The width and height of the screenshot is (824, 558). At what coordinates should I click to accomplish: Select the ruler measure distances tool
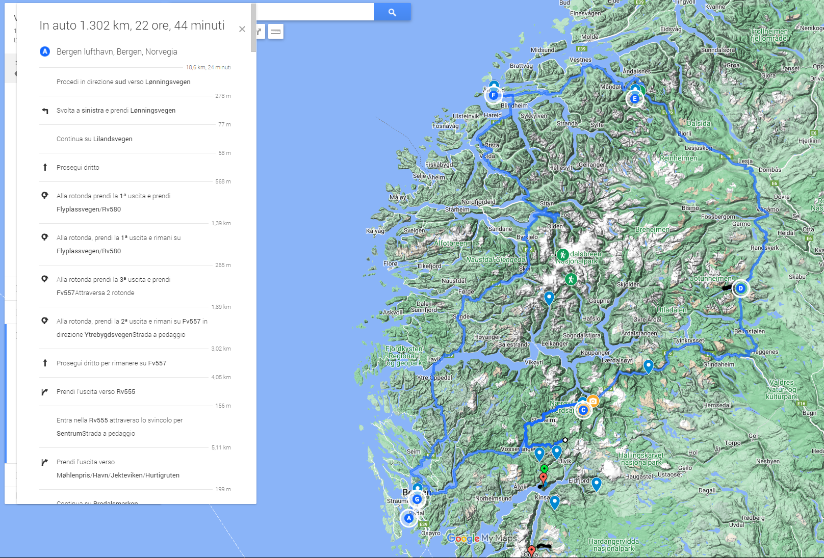(275, 32)
